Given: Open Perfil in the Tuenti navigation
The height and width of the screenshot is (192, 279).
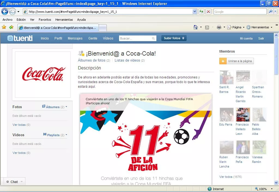Looking at the screenshot, I should point(58,38).
